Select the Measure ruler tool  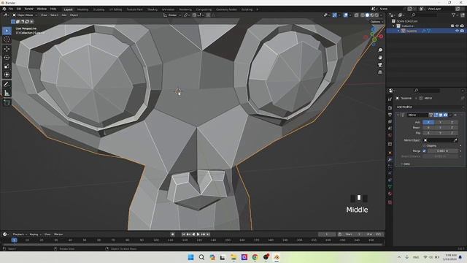pos(7,94)
